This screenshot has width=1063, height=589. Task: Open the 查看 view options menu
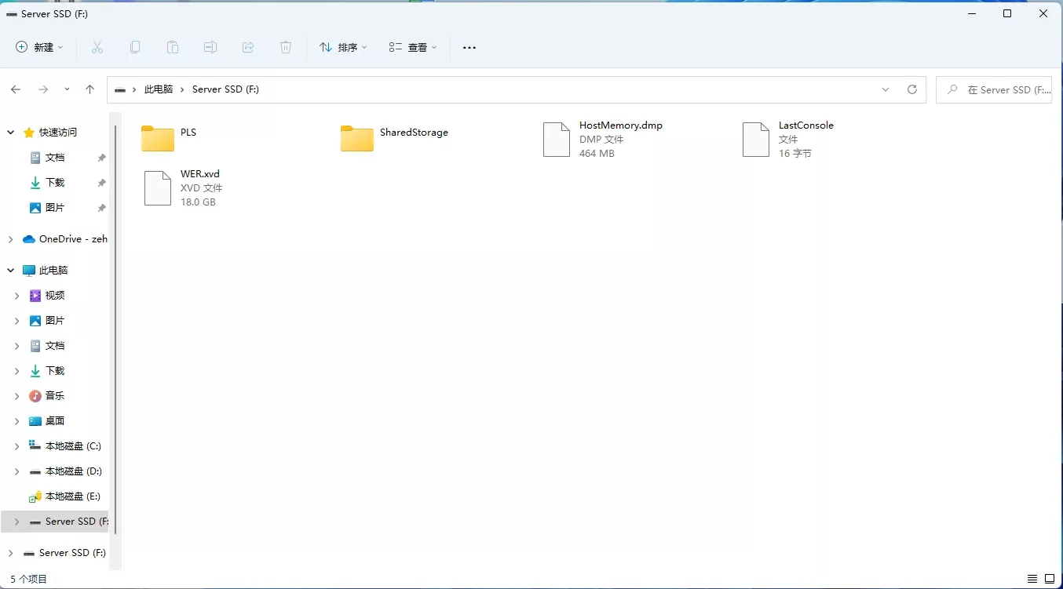pos(413,48)
